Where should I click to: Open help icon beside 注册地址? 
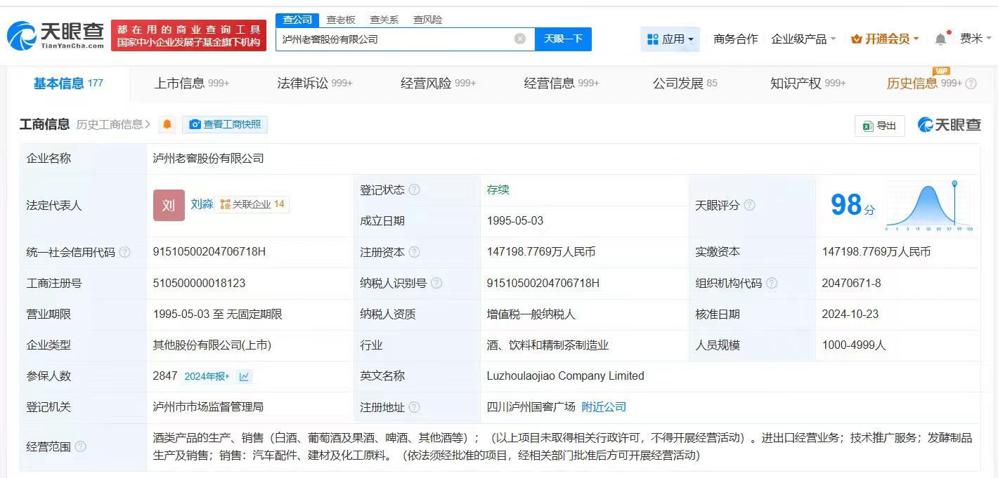[414, 407]
